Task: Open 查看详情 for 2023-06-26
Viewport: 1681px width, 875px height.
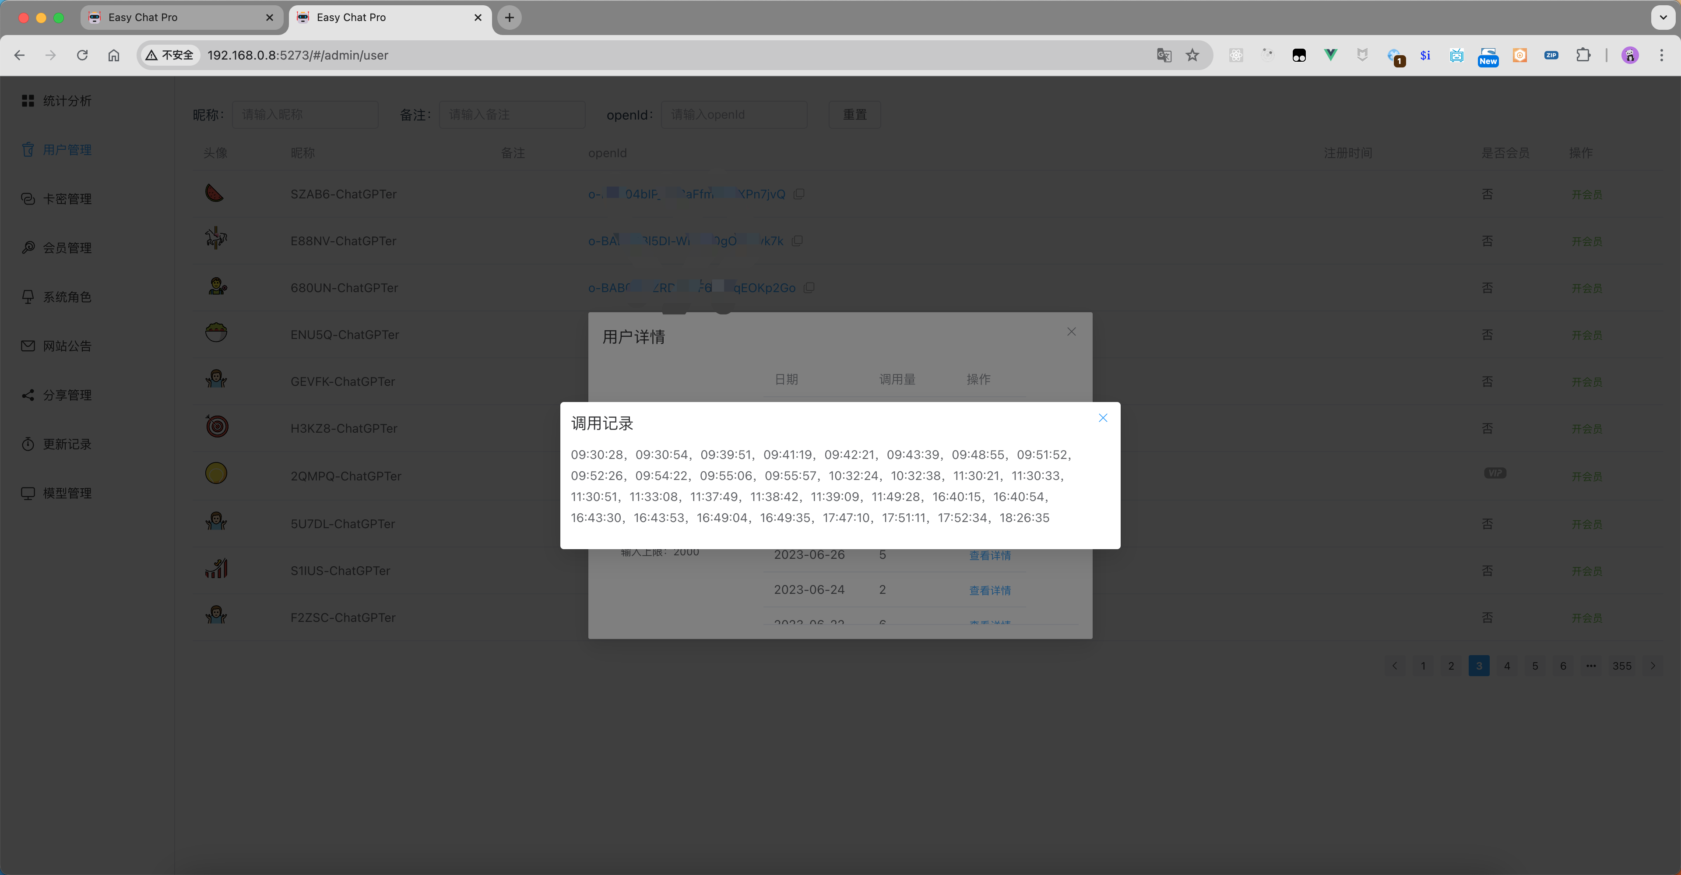Action: 990,555
